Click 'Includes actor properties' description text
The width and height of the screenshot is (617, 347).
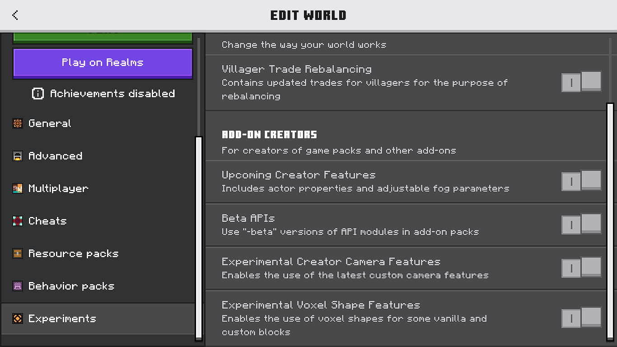(x=365, y=188)
